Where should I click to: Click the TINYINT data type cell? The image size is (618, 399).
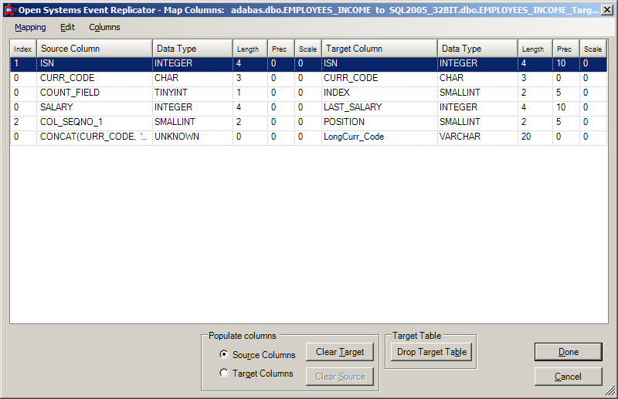pos(192,93)
